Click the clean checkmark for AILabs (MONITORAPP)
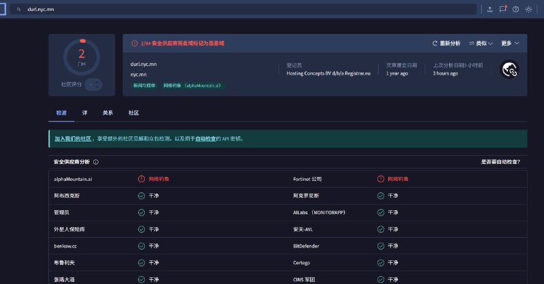544x284 pixels. [381, 212]
